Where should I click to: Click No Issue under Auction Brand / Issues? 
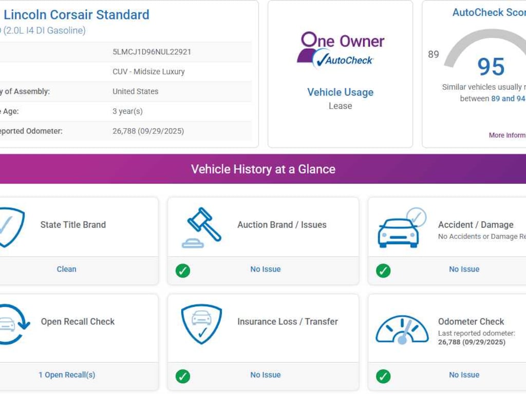(x=266, y=269)
